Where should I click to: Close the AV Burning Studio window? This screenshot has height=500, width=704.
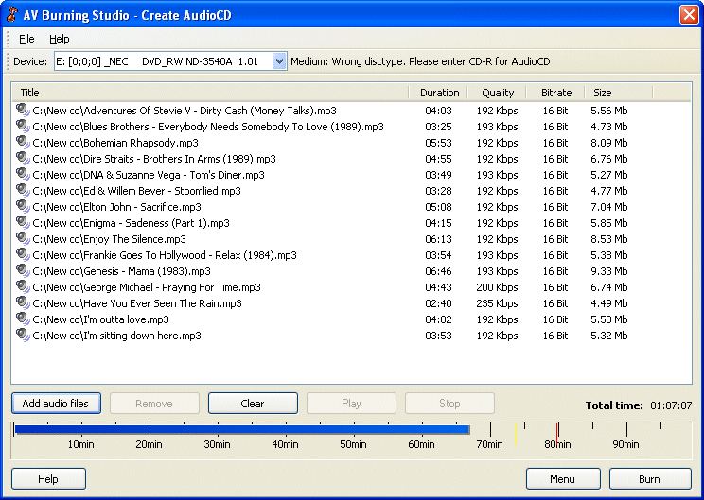(x=689, y=15)
